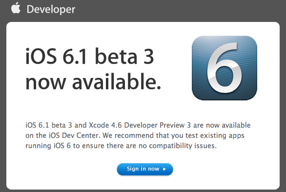Click the 'iOS 6.1 beta 3' headline line
286x192 pixels.
coord(90,57)
